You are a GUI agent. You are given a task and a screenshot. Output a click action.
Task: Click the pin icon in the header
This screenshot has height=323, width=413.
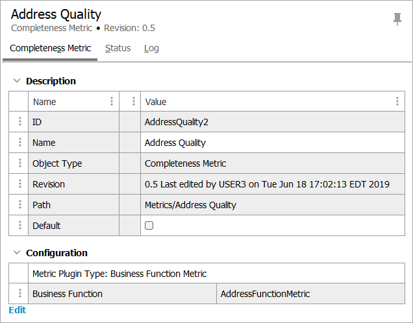click(x=397, y=19)
